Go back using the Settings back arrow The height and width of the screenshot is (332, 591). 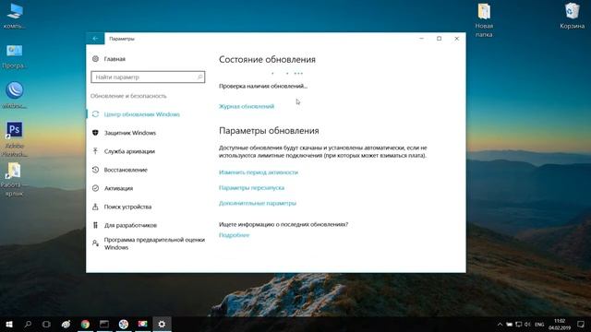click(95, 39)
